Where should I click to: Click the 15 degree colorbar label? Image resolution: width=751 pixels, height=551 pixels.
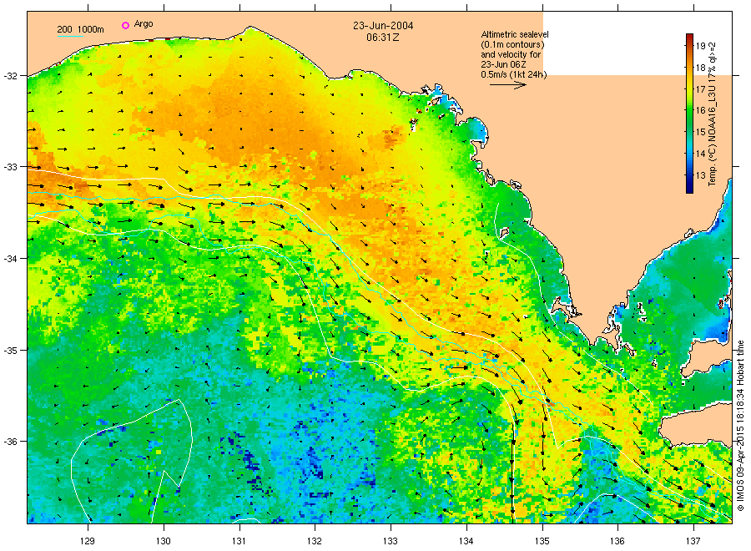coord(701,132)
